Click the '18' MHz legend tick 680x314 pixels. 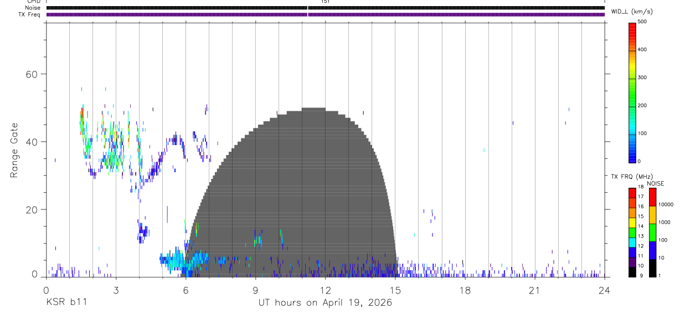pyautogui.click(x=640, y=187)
